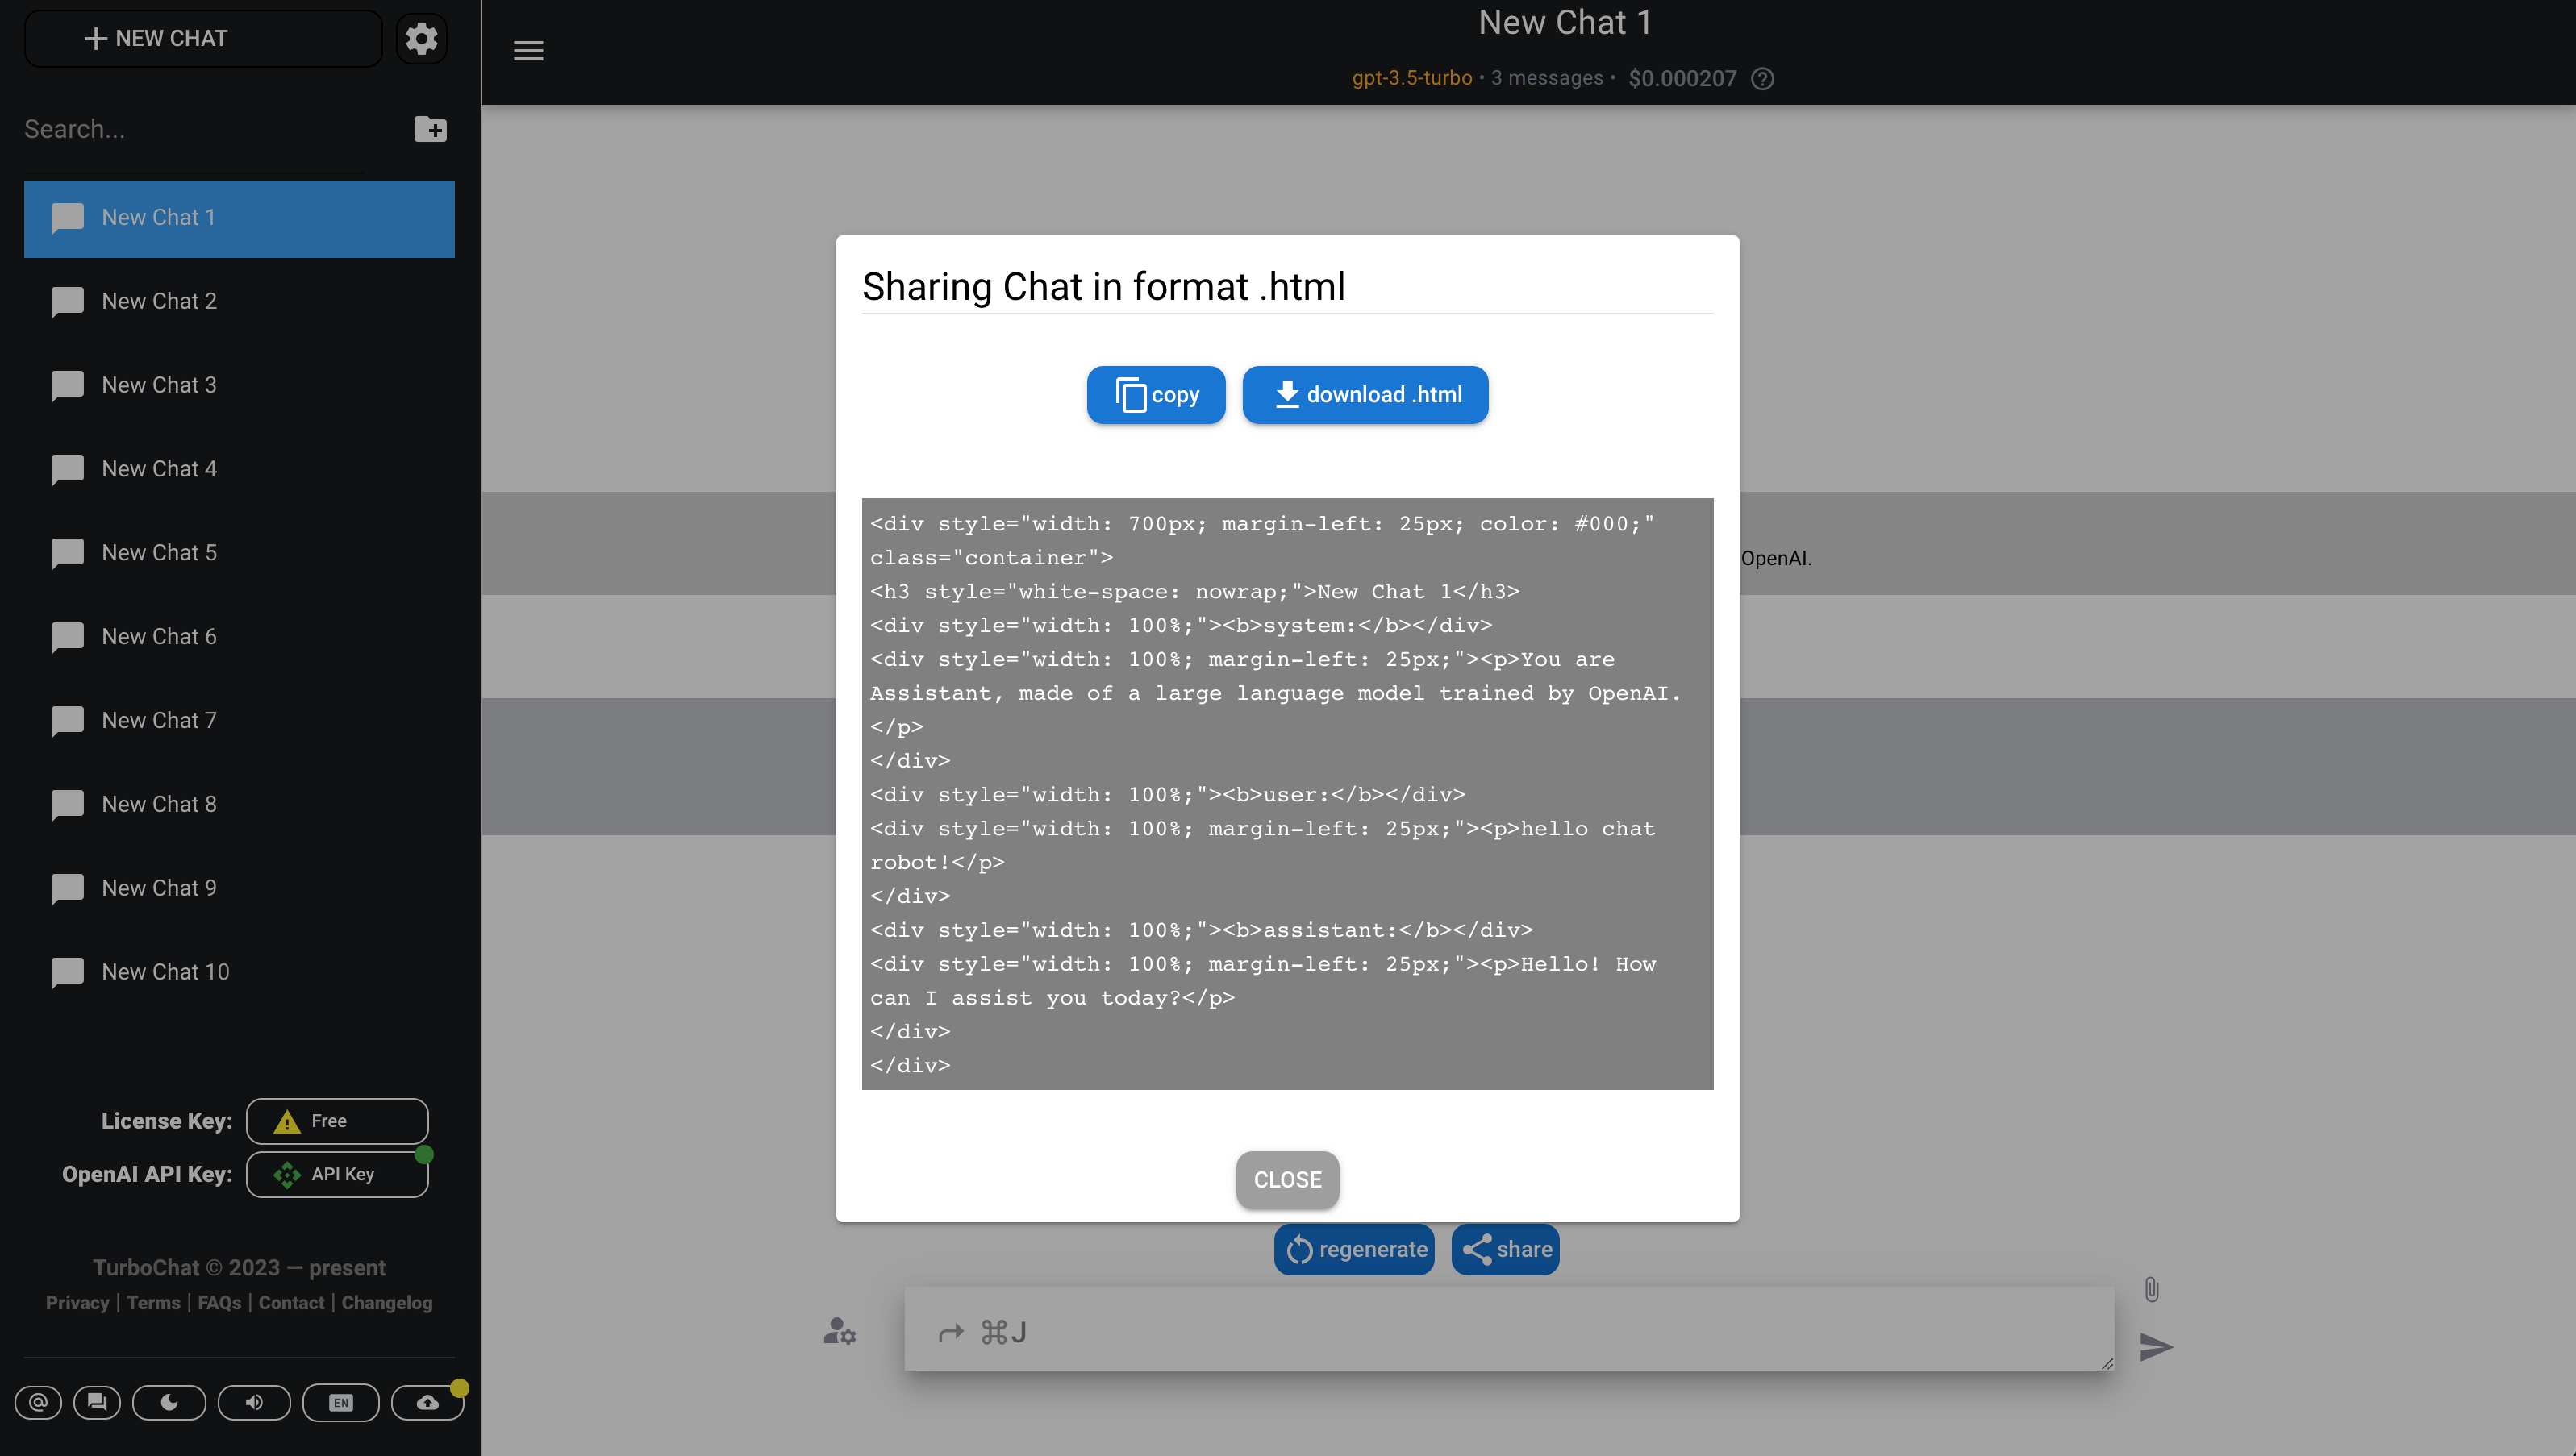The height and width of the screenshot is (1456, 2576).
Task: Click the new folder icon beside Search
Action: coord(430,129)
